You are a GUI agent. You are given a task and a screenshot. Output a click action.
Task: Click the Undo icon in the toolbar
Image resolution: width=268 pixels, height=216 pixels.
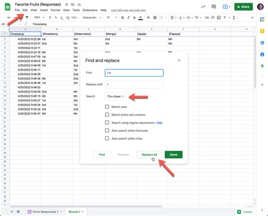[x=9, y=17]
